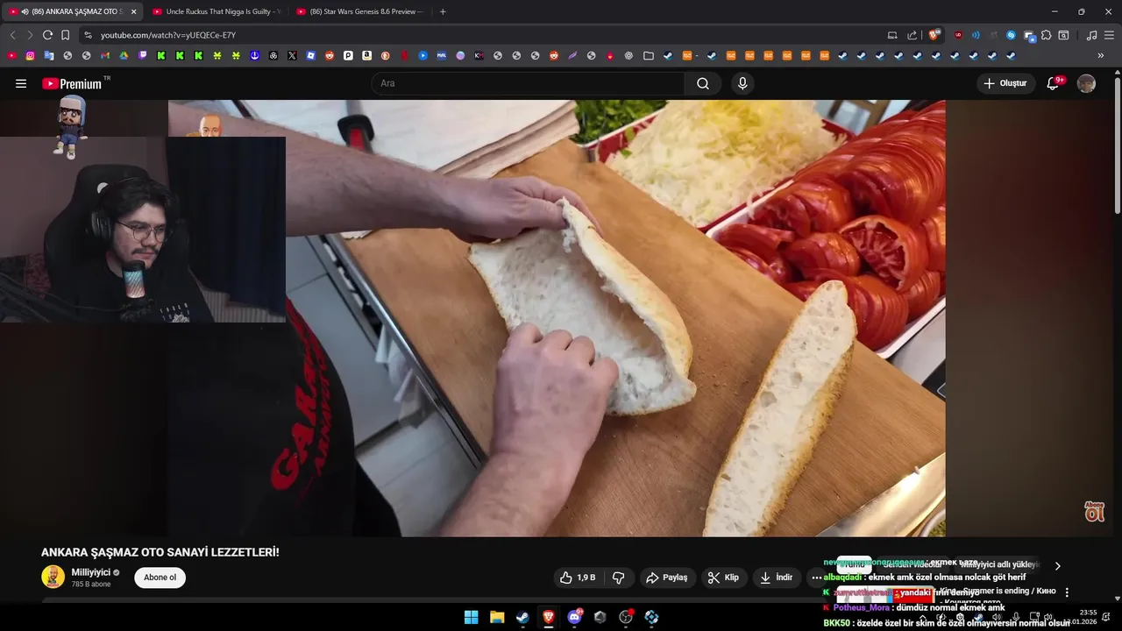Toggle site settings icon in address bar
1122x631 pixels.
coord(87,35)
